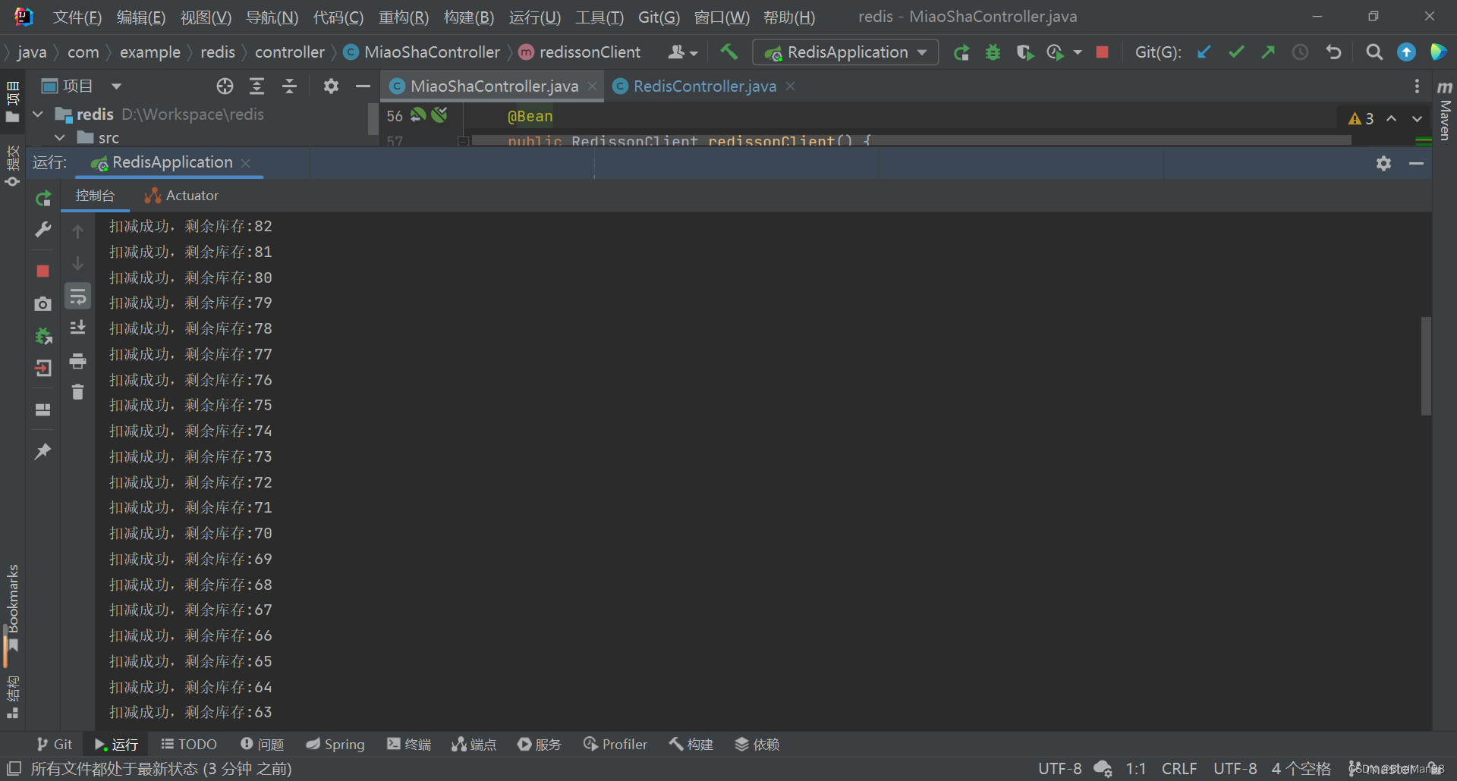Open the Profiler tool window
This screenshot has width=1457, height=781.
(x=615, y=745)
